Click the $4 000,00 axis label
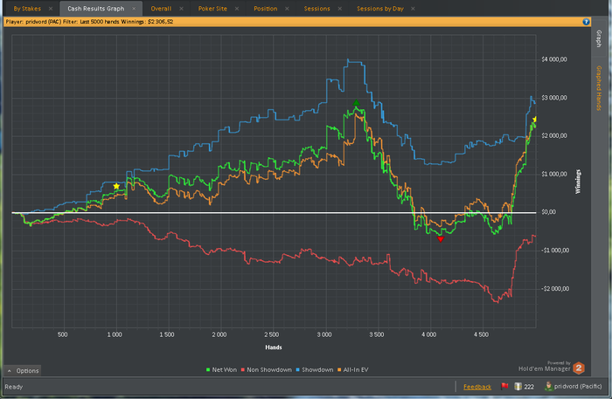This screenshot has width=612, height=399. pos(553,59)
